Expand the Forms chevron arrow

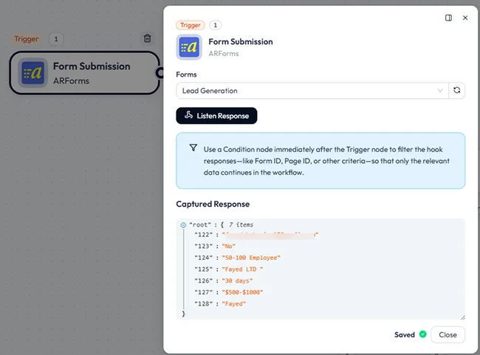click(441, 91)
